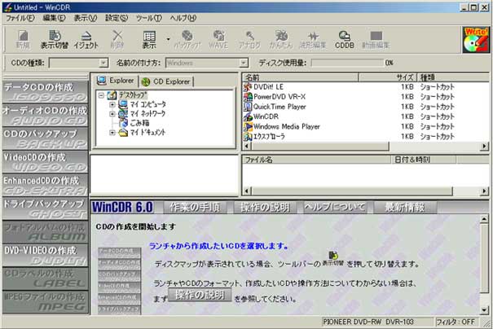
Task: Sort file list by サイズ column
Action: coord(388,77)
